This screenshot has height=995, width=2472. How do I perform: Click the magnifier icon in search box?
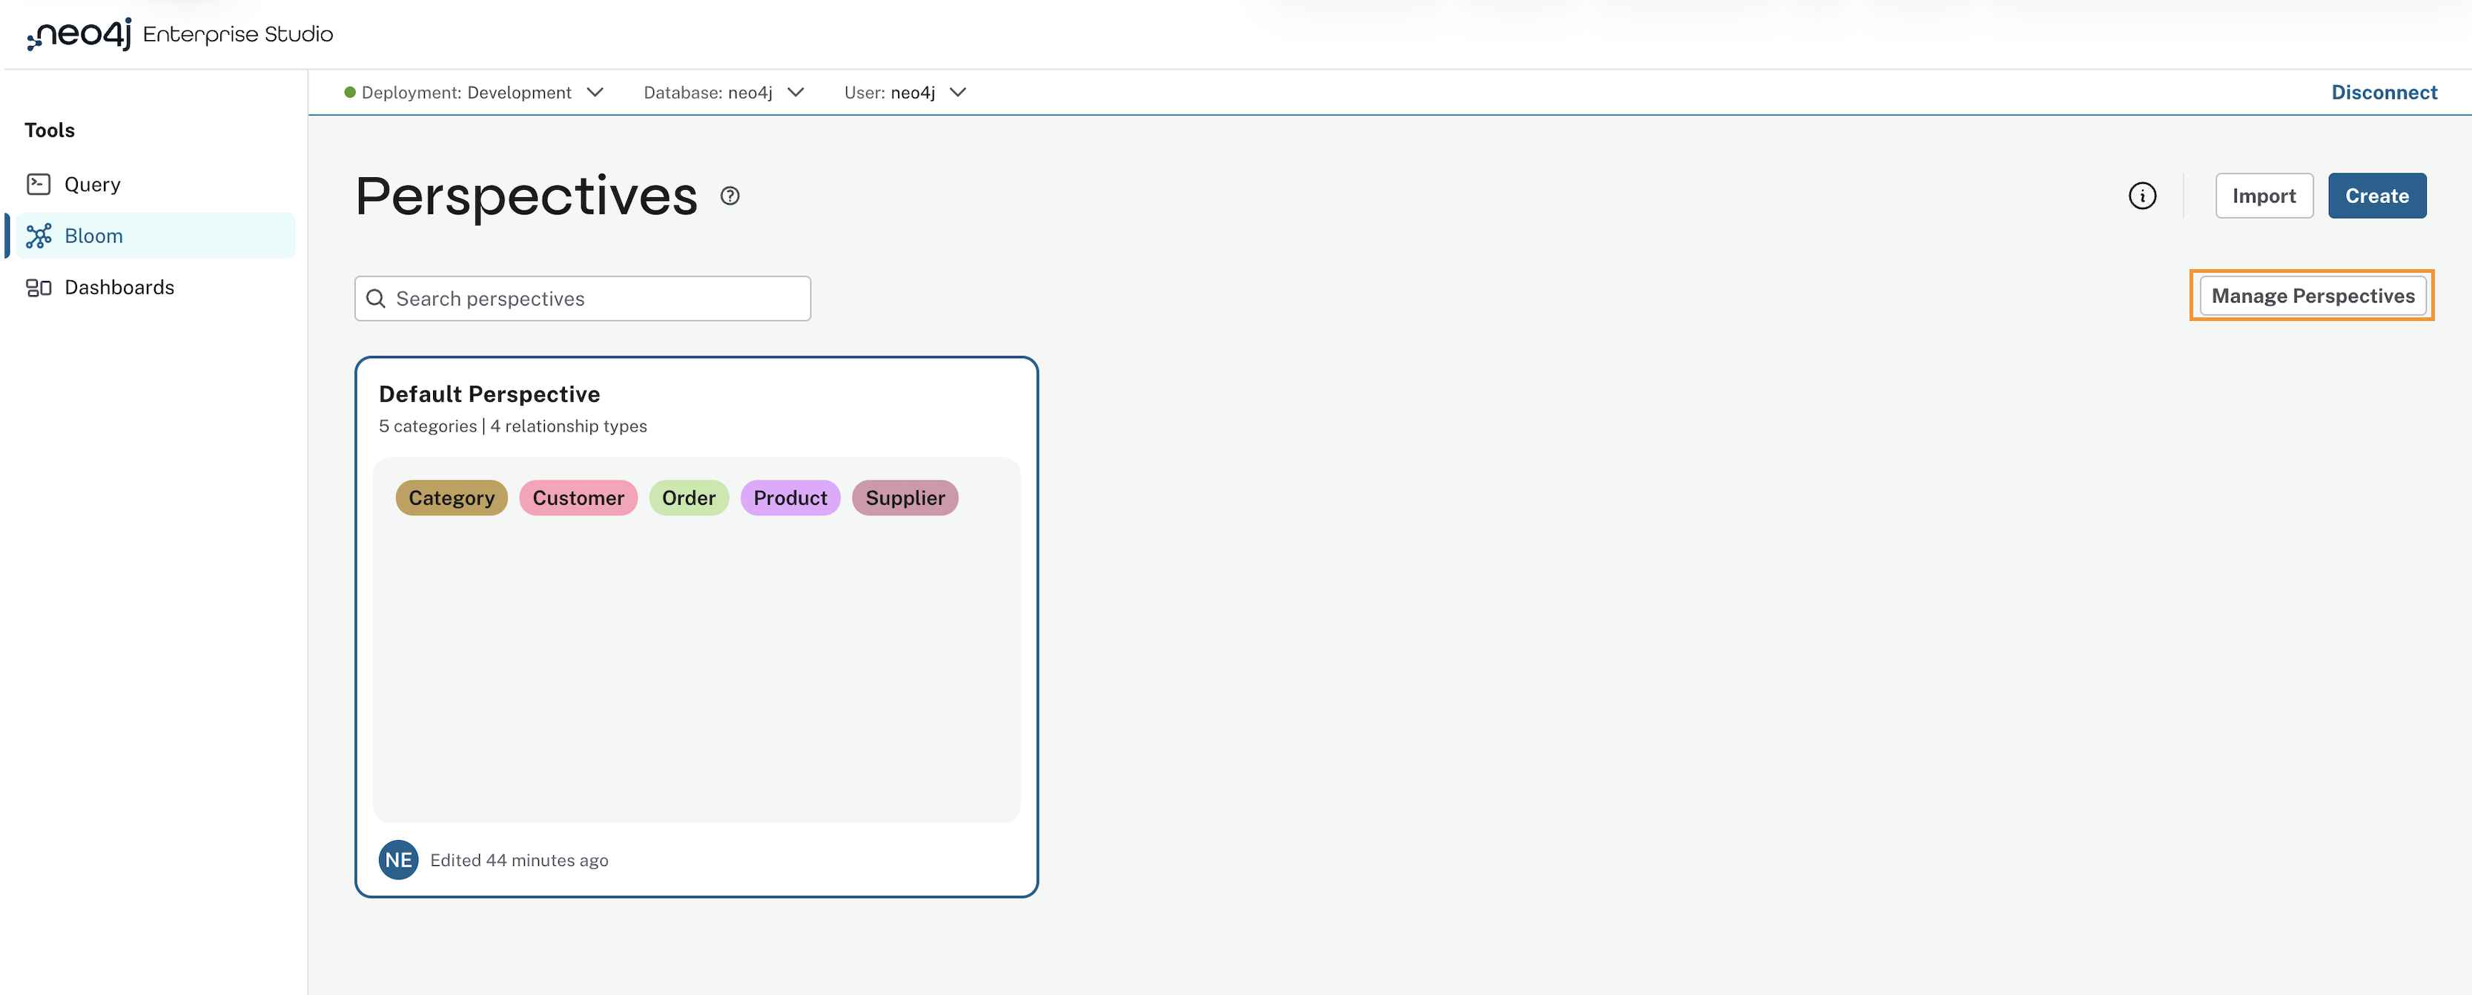coord(376,298)
